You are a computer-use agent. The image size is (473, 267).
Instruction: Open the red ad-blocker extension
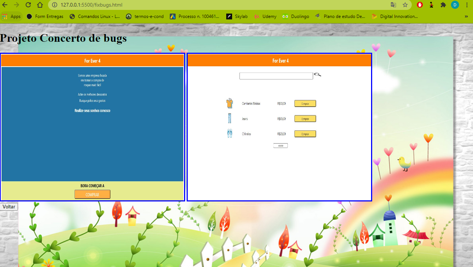coord(420,5)
